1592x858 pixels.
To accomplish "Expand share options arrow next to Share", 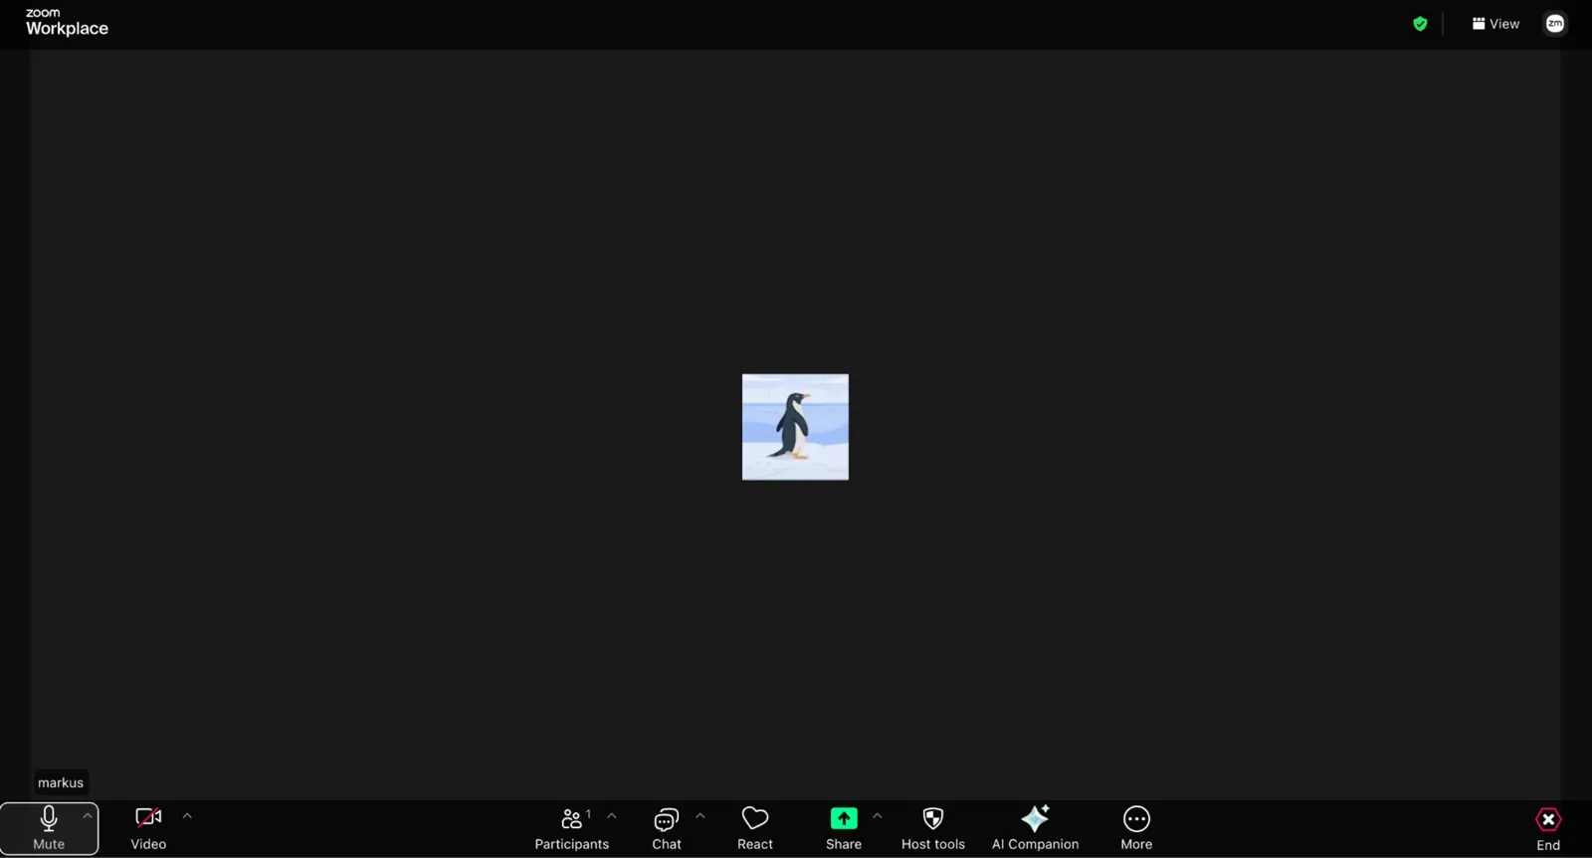I will pyautogui.click(x=877, y=816).
